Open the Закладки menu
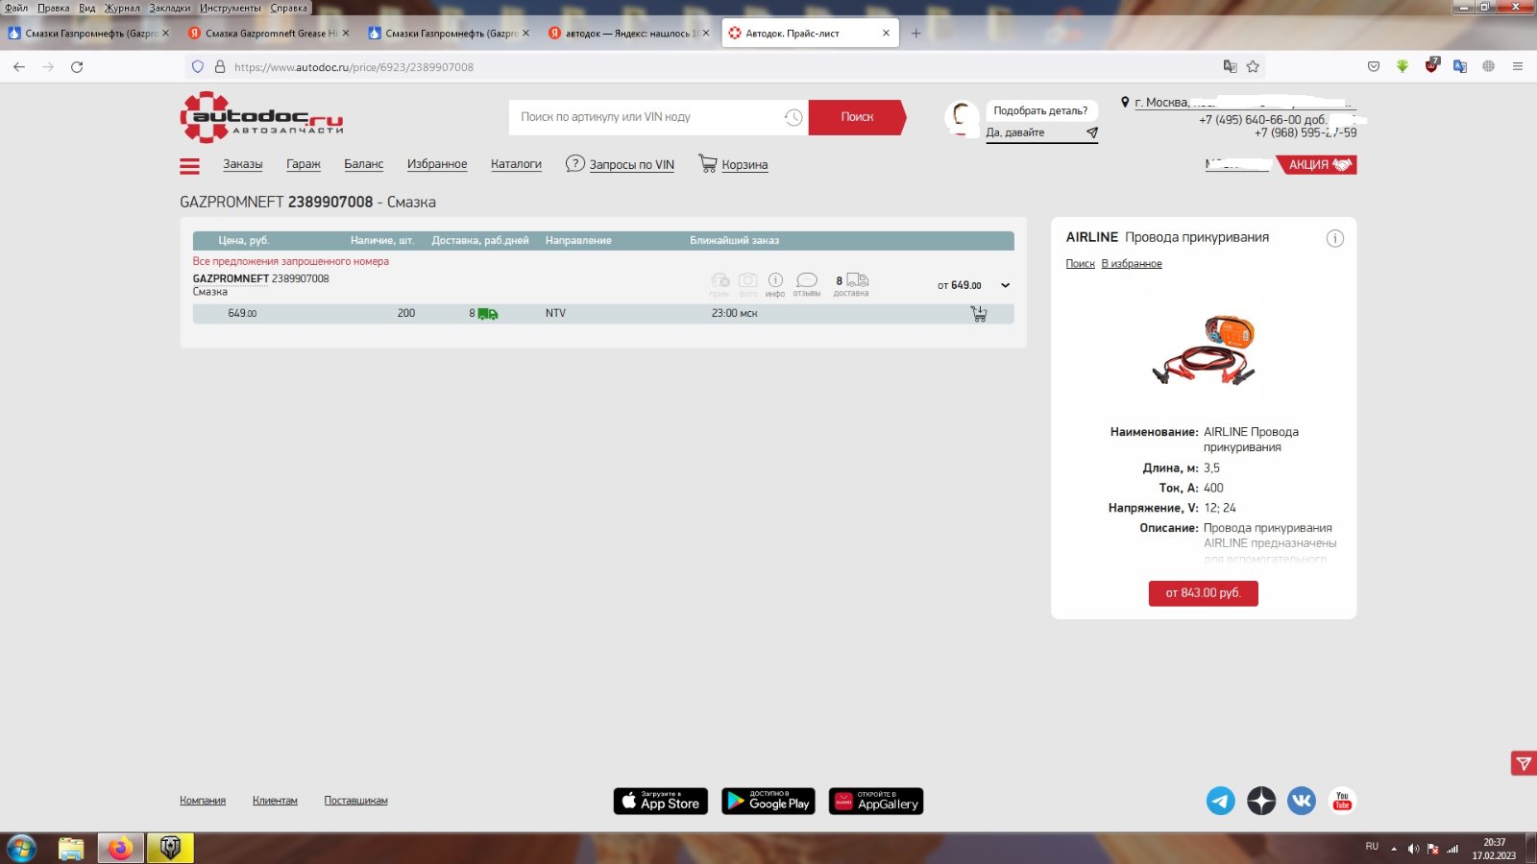The width and height of the screenshot is (1537, 864). [169, 8]
